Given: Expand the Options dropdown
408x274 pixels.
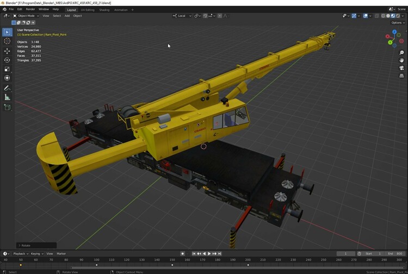Looking at the screenshot, I should (x=398, y=22).
